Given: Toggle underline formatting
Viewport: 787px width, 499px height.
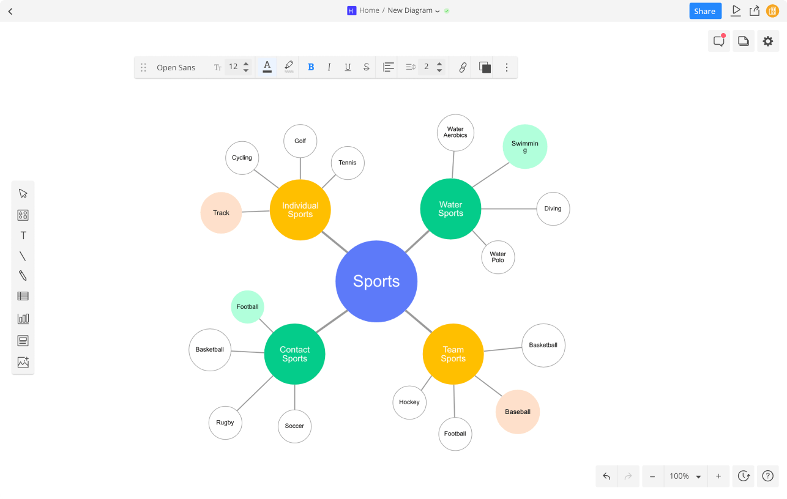Looking at the screenshot, I should point(348,67).
